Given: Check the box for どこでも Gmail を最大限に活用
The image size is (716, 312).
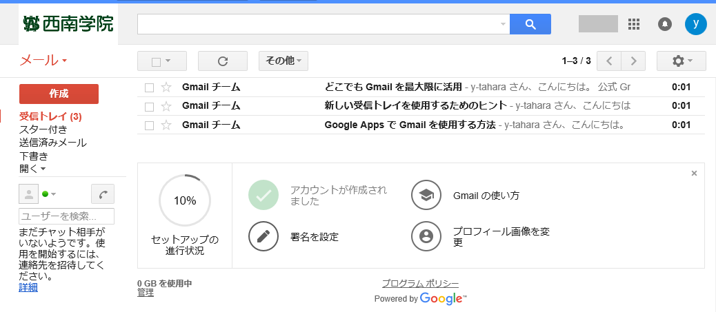Looking at the screenshot, I should tap(149, 87).
